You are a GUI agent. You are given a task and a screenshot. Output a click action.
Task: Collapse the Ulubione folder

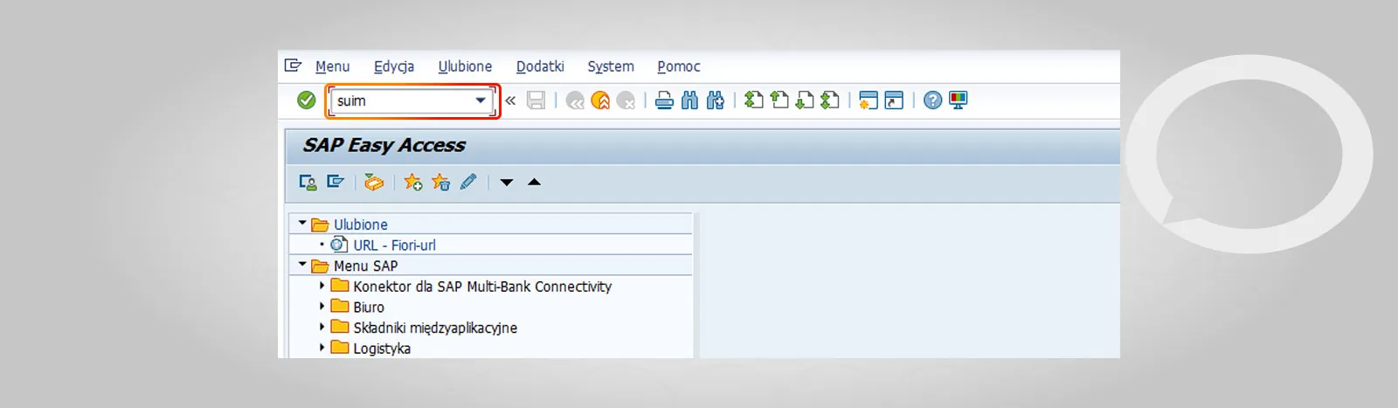click(302, 224)
